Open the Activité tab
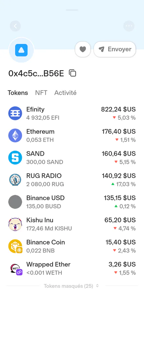 coord(65,92)
